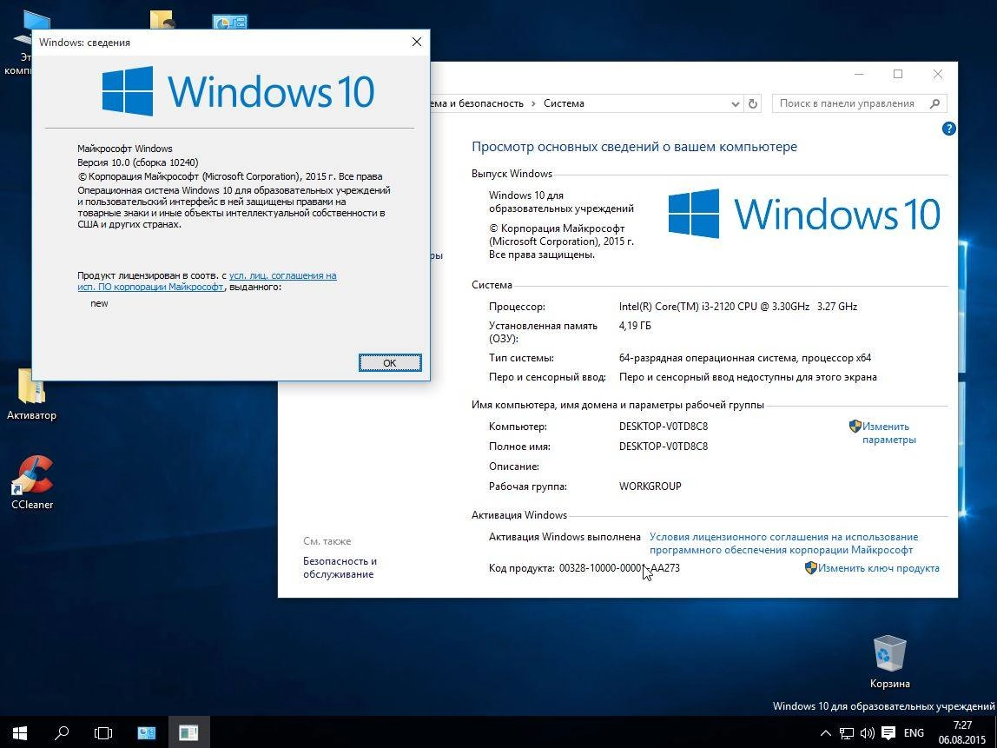Open Условия лицензионного соглашения link
The width and height of the screenshot is (997, 748).
tap(783, 543)
